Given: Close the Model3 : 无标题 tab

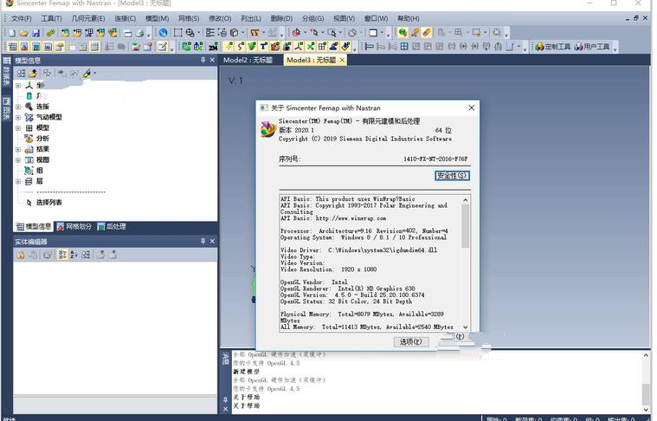Looking at the screenshot, I should click(x=342, y=60).
